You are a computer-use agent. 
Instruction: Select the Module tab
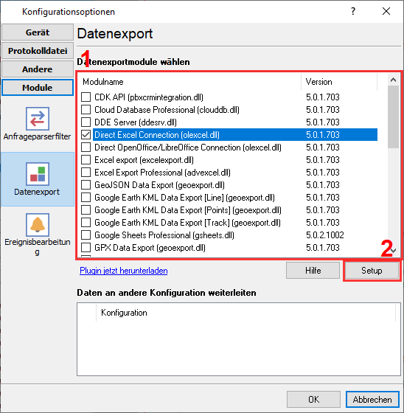(x=38, y=88)
